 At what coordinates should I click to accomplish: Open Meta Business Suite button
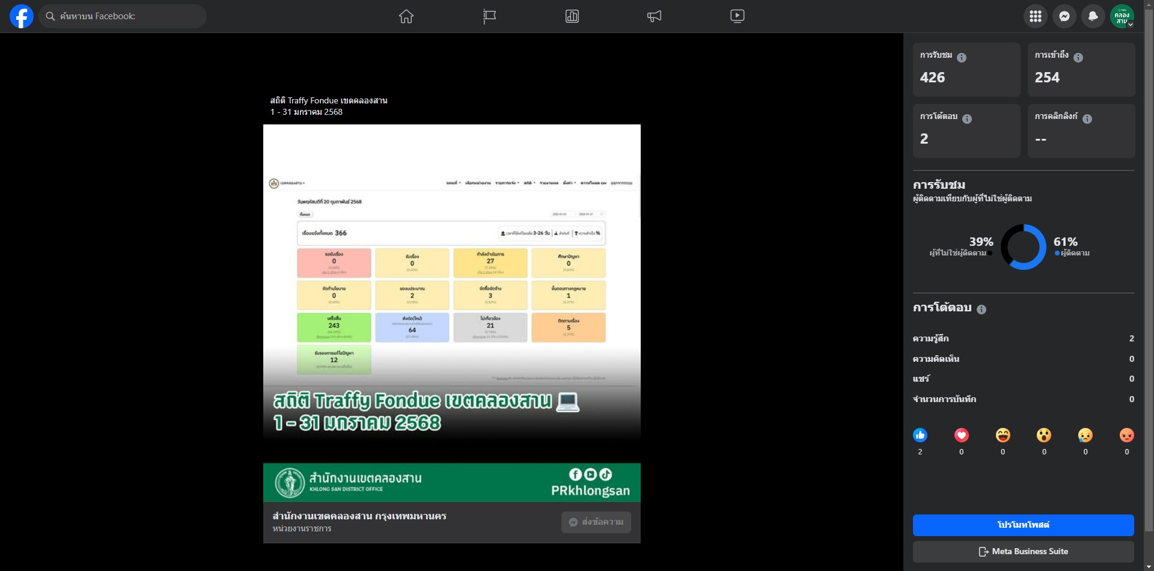point(1024,552)
